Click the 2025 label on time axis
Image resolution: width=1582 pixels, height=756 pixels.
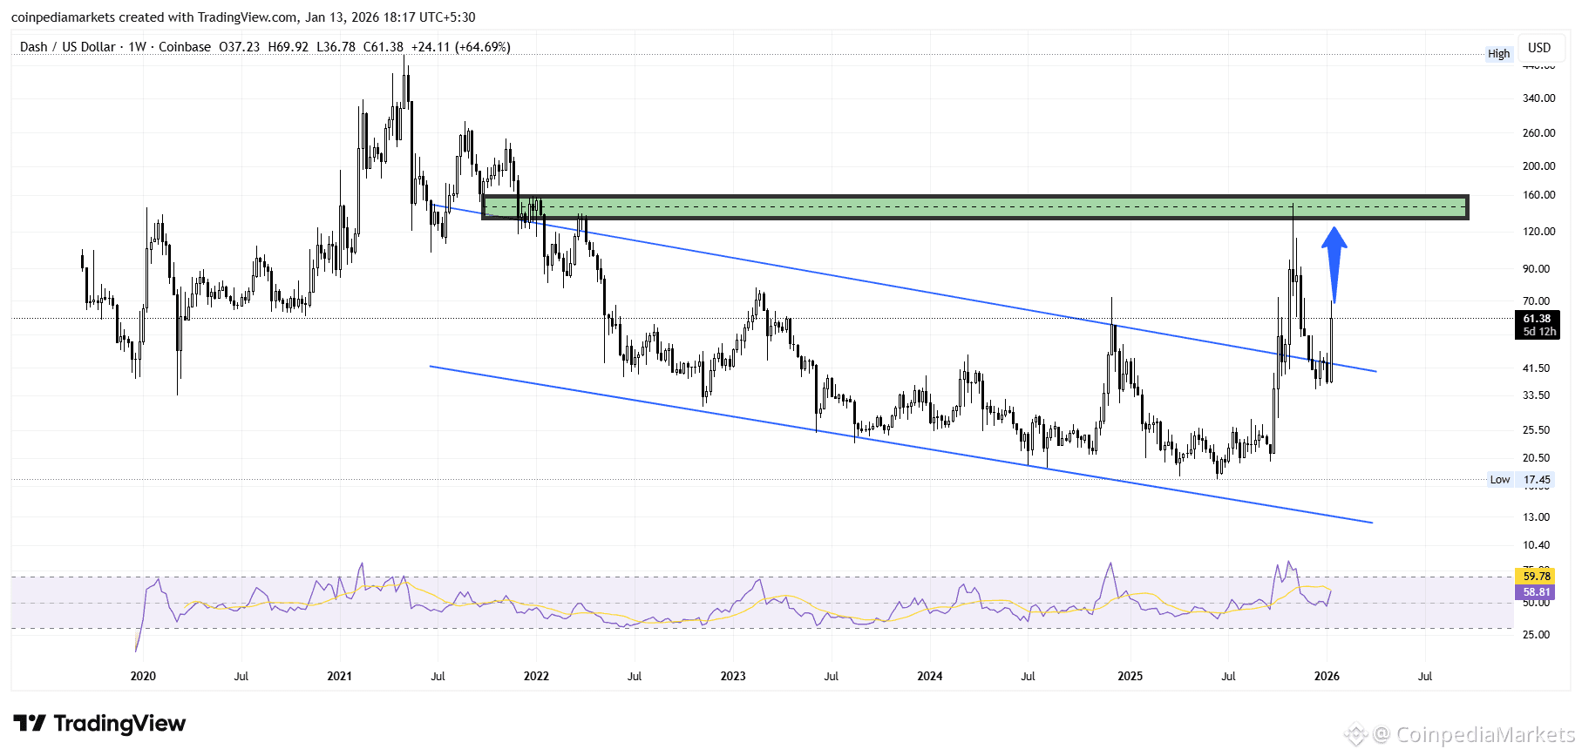1130,677
